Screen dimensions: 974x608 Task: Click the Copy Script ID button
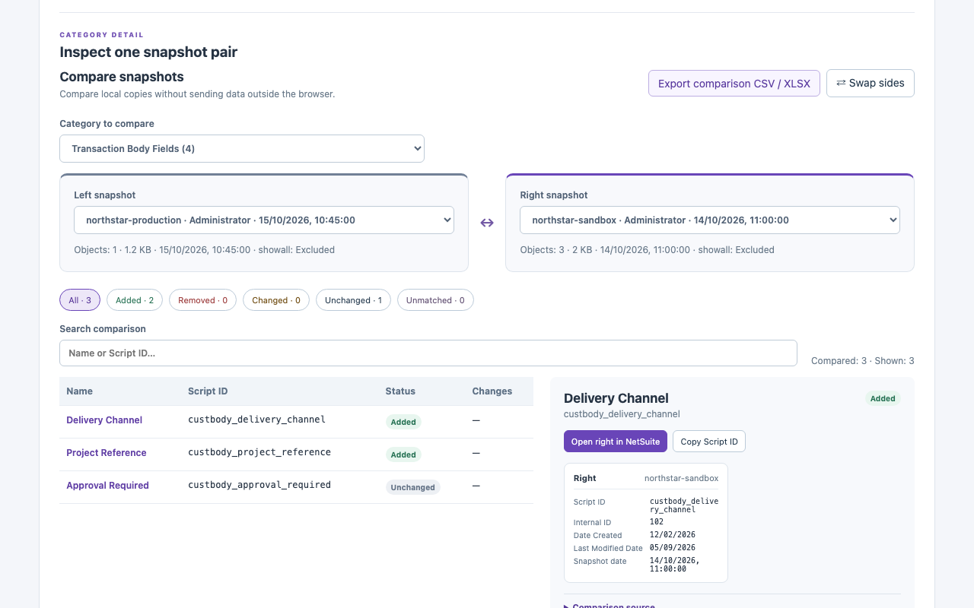pos(709,442)
